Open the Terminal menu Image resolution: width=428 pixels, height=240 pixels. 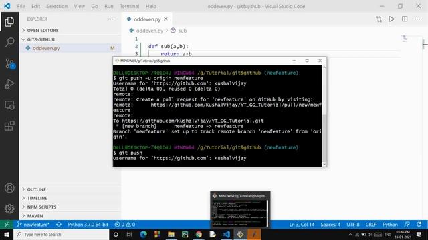point(129,6)
